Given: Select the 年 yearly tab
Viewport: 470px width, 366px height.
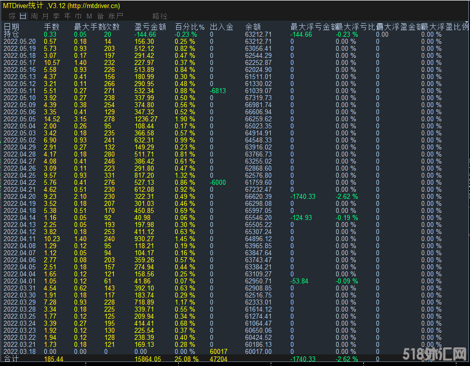Looking at the screenshot, I should (x=67, y=16).
